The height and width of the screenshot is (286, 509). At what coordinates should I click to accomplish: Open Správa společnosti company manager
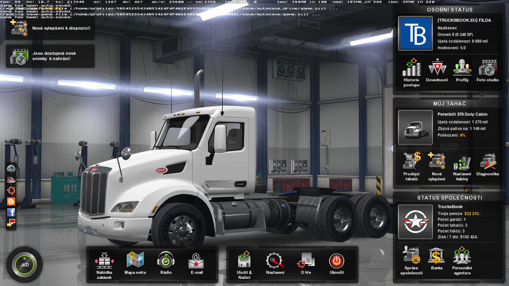click(x=411, y=261)
